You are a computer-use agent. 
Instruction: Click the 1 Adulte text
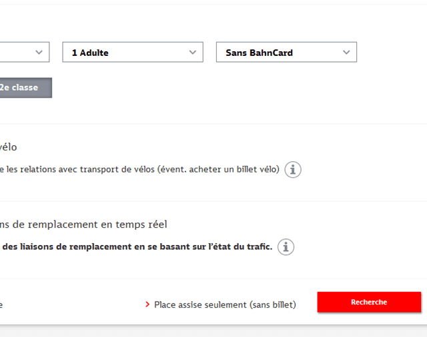pos(90,53)
